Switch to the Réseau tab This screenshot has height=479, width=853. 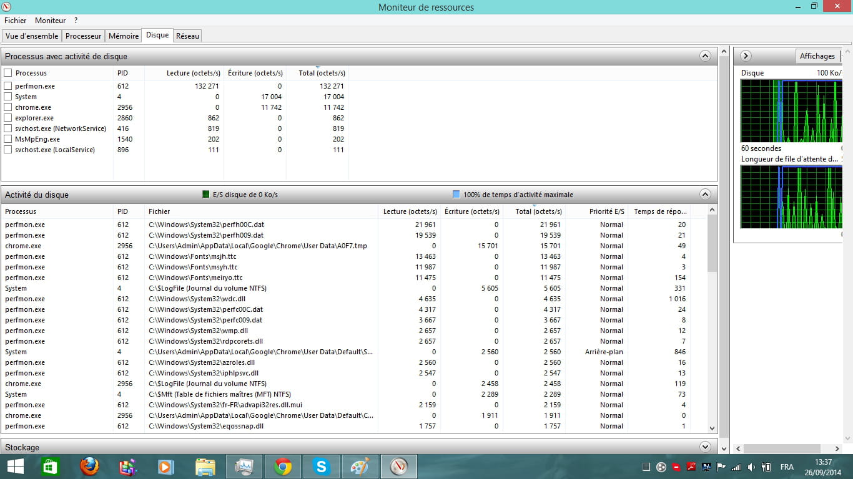[187, 36]
